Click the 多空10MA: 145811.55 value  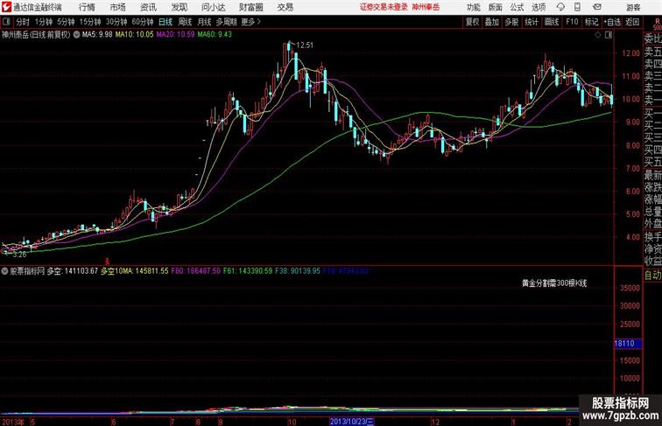pos(134,271)
